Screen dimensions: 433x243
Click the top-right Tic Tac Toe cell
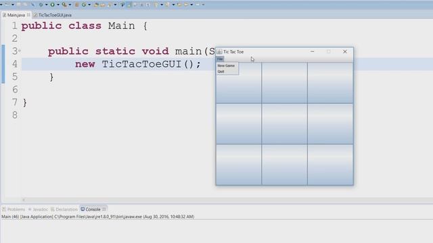point(330,82)
